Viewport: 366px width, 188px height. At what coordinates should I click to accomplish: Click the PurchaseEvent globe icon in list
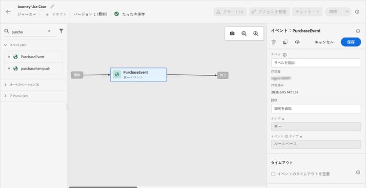[x=16, y=57]
